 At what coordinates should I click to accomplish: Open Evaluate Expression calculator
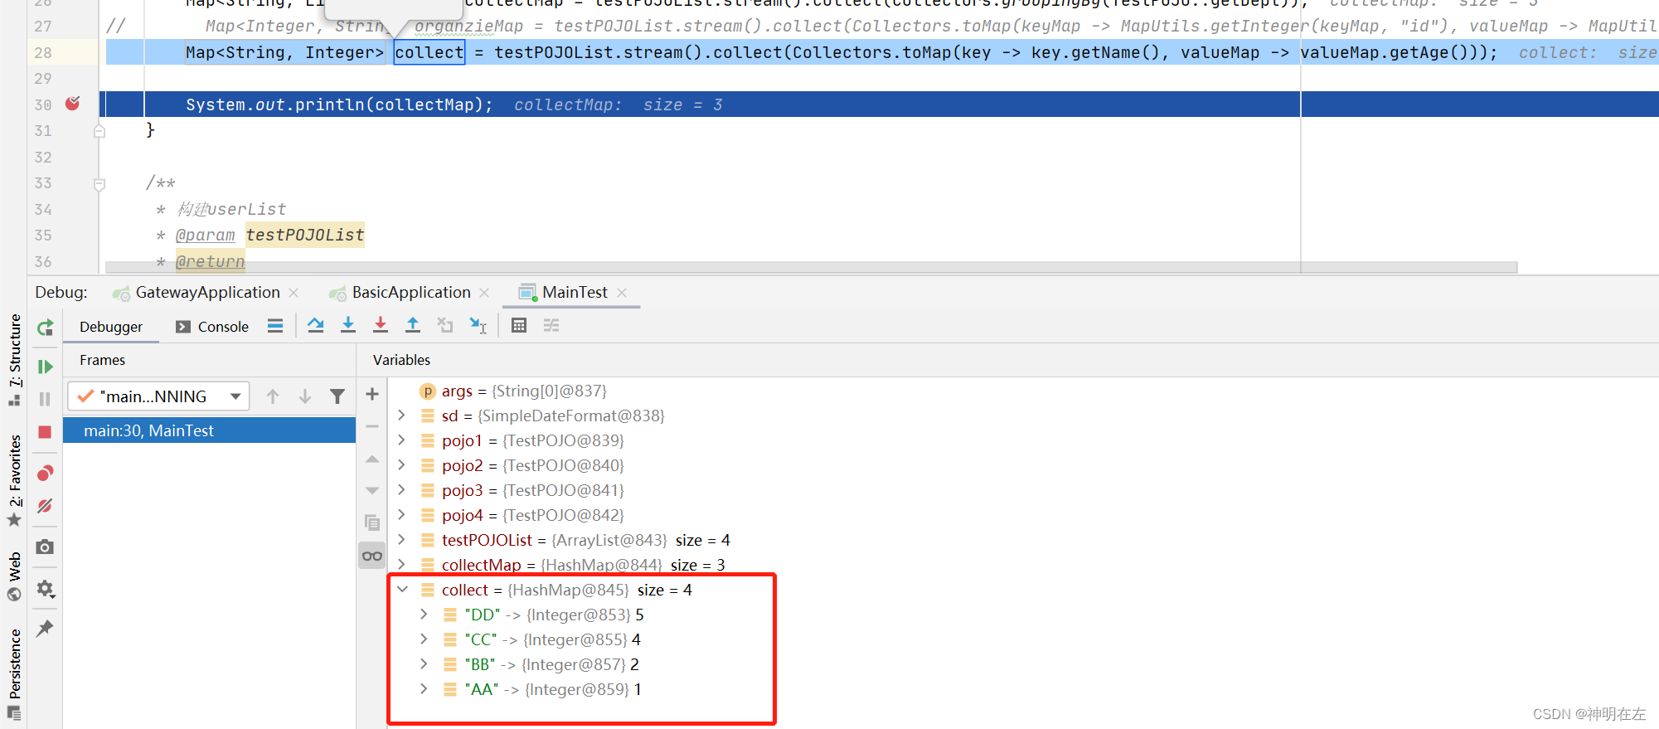[519, 325]
